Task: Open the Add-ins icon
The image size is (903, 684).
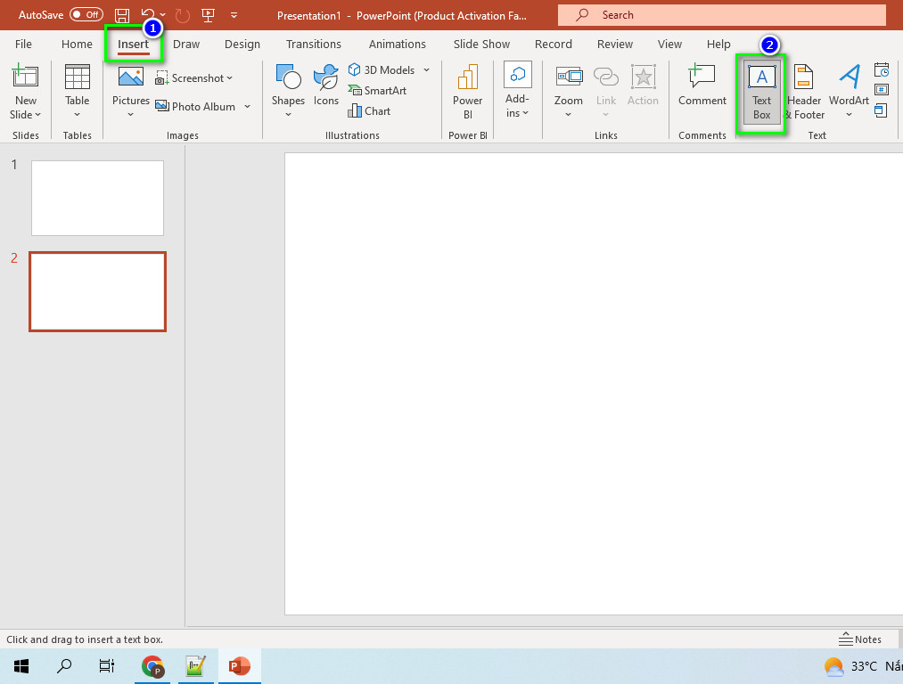Action: click(x=517, y=75)
